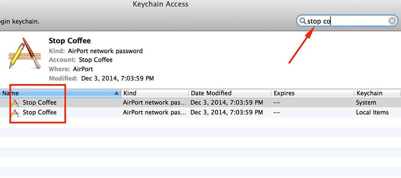Screen dimensions: 401x178
Task: Sort by Date Modified column header
Action: (x=229, y=93)
